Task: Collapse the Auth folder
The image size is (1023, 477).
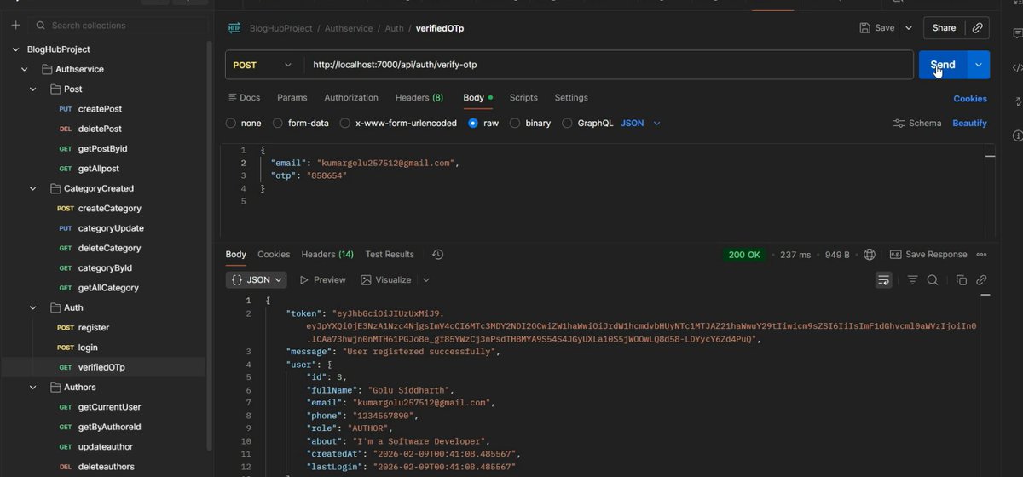Action: [x=32, y=308]
